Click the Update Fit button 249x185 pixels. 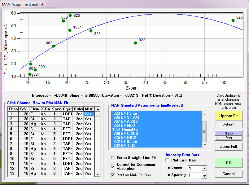tap(229, 116)
